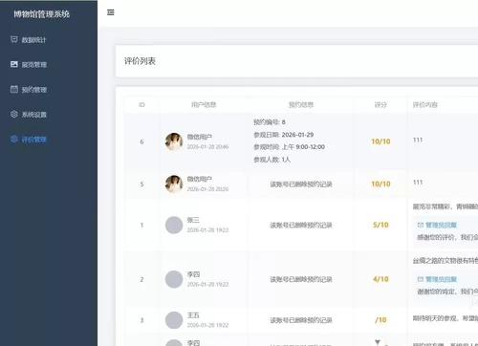Click the 用户信息 column header
This screenshot has width=478, height=346.
click(204, 104)
